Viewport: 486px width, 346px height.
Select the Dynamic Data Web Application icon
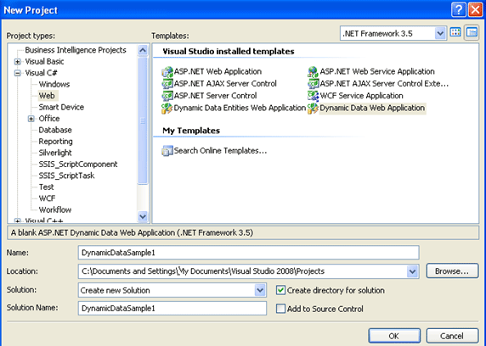tap(313, 108)
